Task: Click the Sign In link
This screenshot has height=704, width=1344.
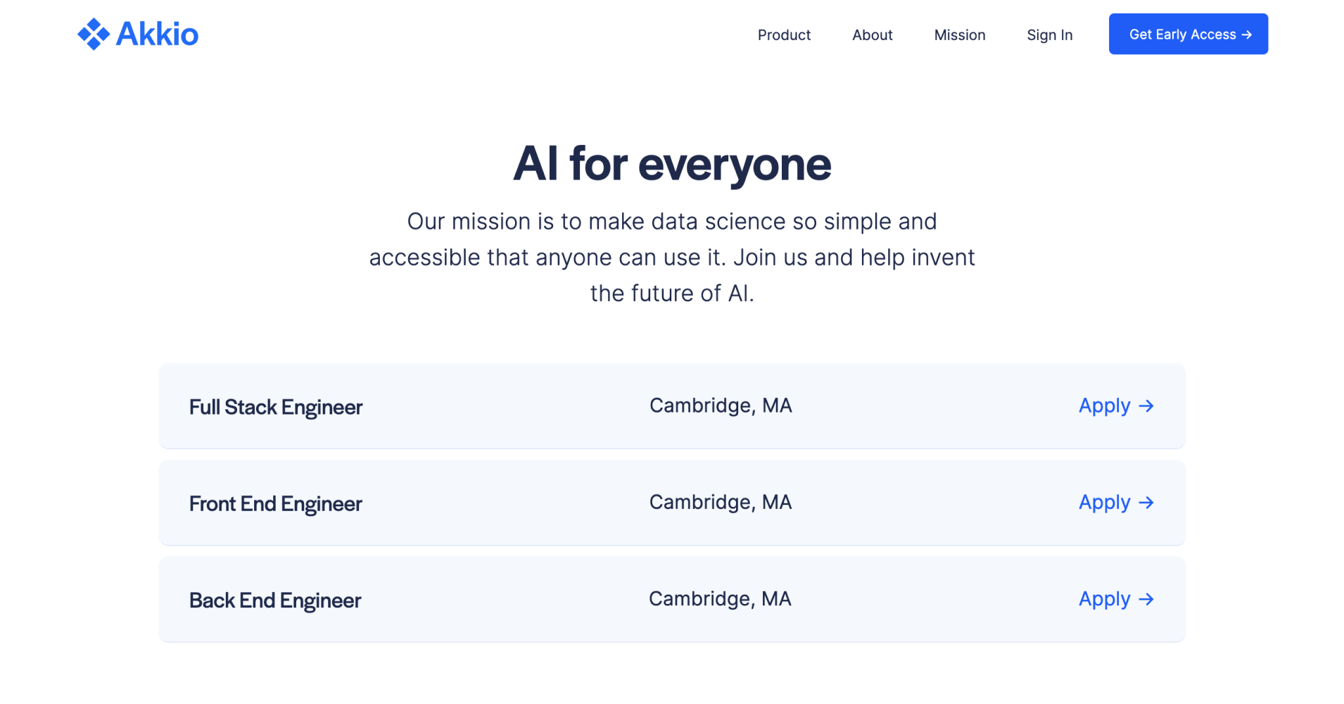Action: tap(1049, 34)
